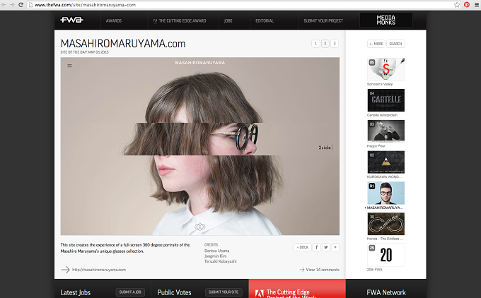The image size is (481, 298).
Task: Select screenshot page 2
Action: pyautogui.click(x=325, y=44)
